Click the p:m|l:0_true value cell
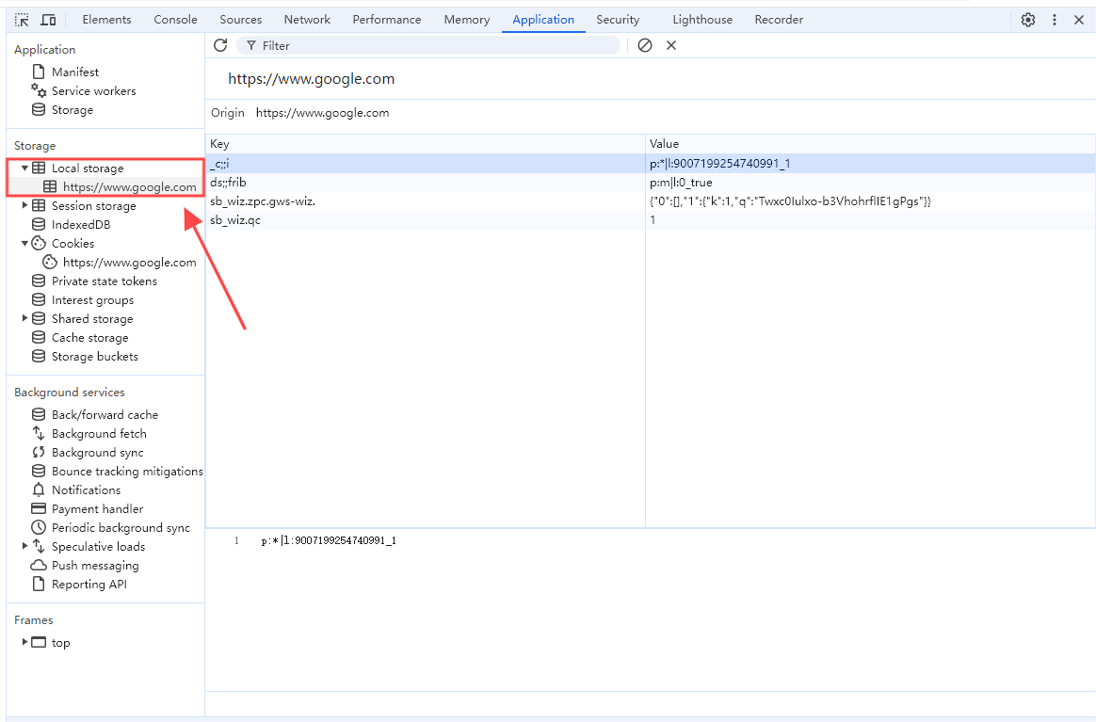1096x722 pixels. (x=870, y=183)
